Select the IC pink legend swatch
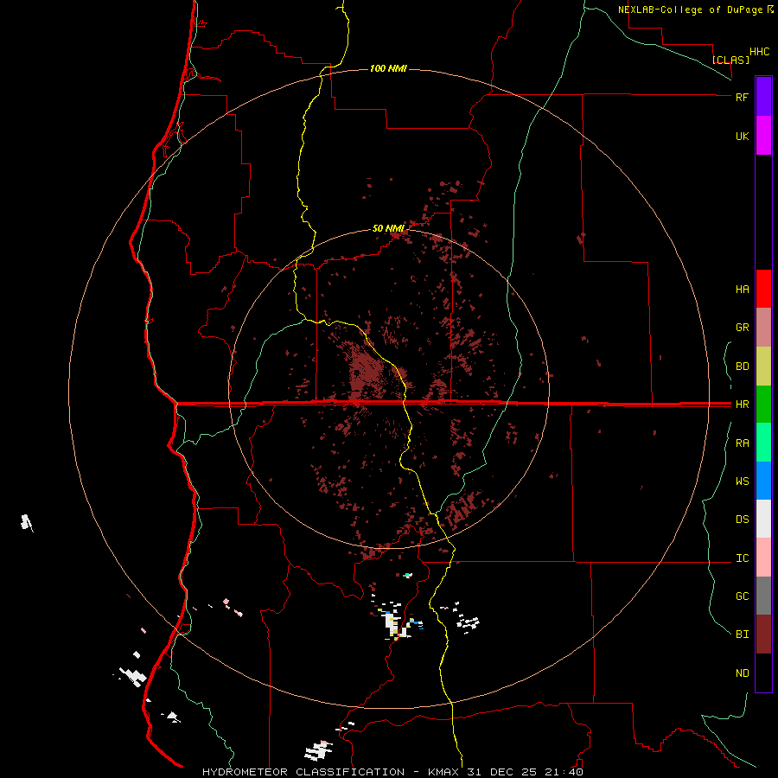 763,558
